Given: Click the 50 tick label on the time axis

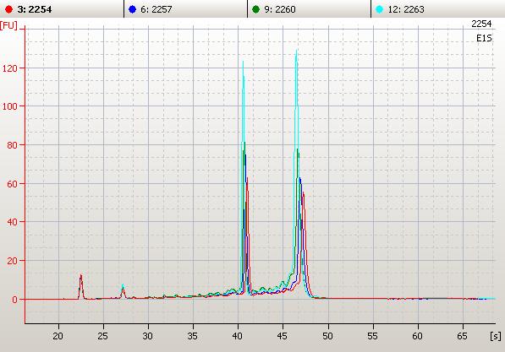Looking at the screenshot, I should [x=327, y=336].
